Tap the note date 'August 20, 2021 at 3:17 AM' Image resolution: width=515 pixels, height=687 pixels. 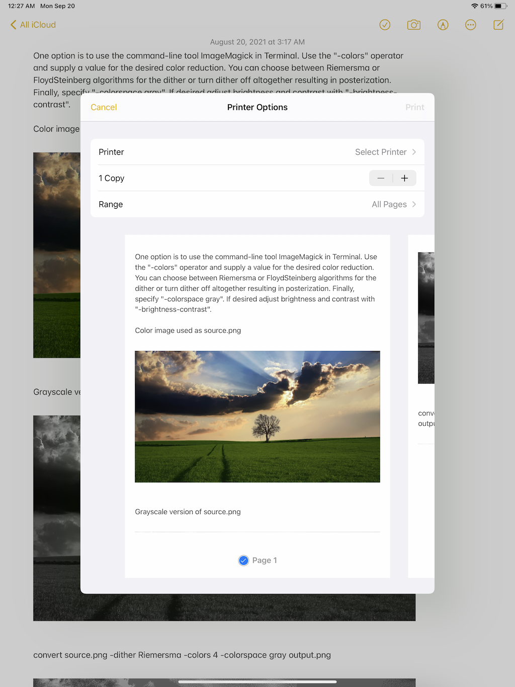257,42
